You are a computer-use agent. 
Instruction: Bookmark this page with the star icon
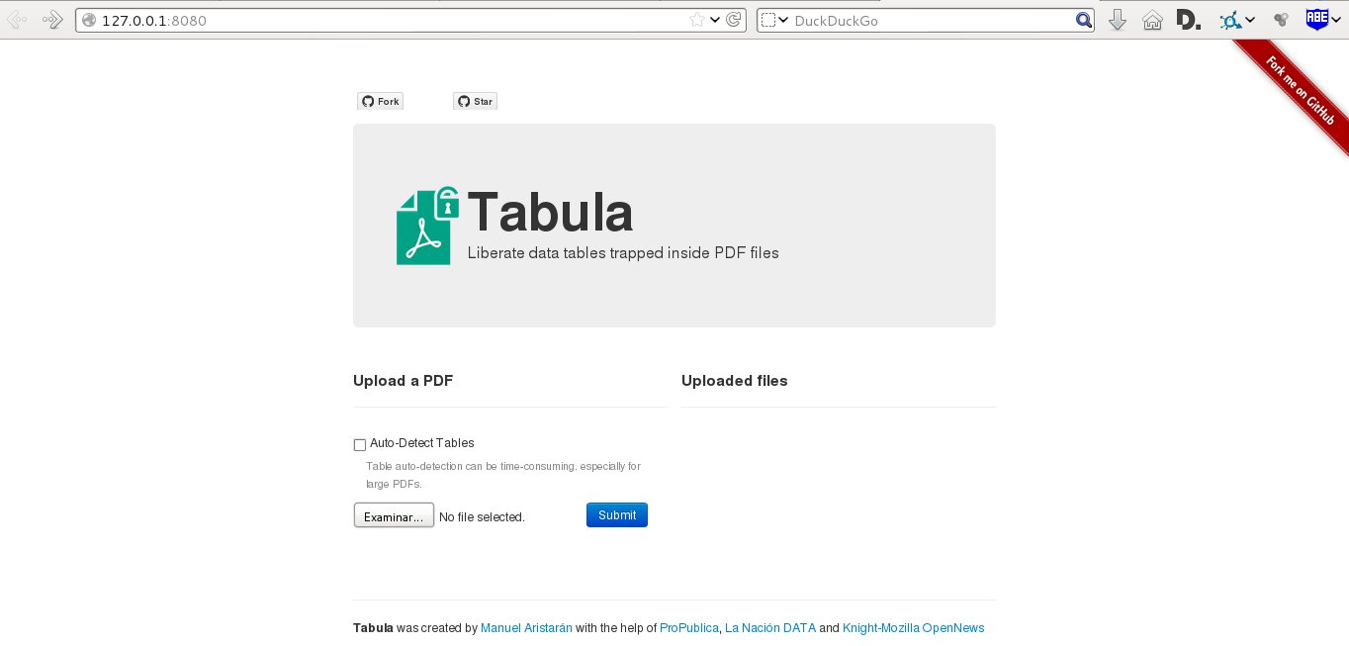coord(697,20)
